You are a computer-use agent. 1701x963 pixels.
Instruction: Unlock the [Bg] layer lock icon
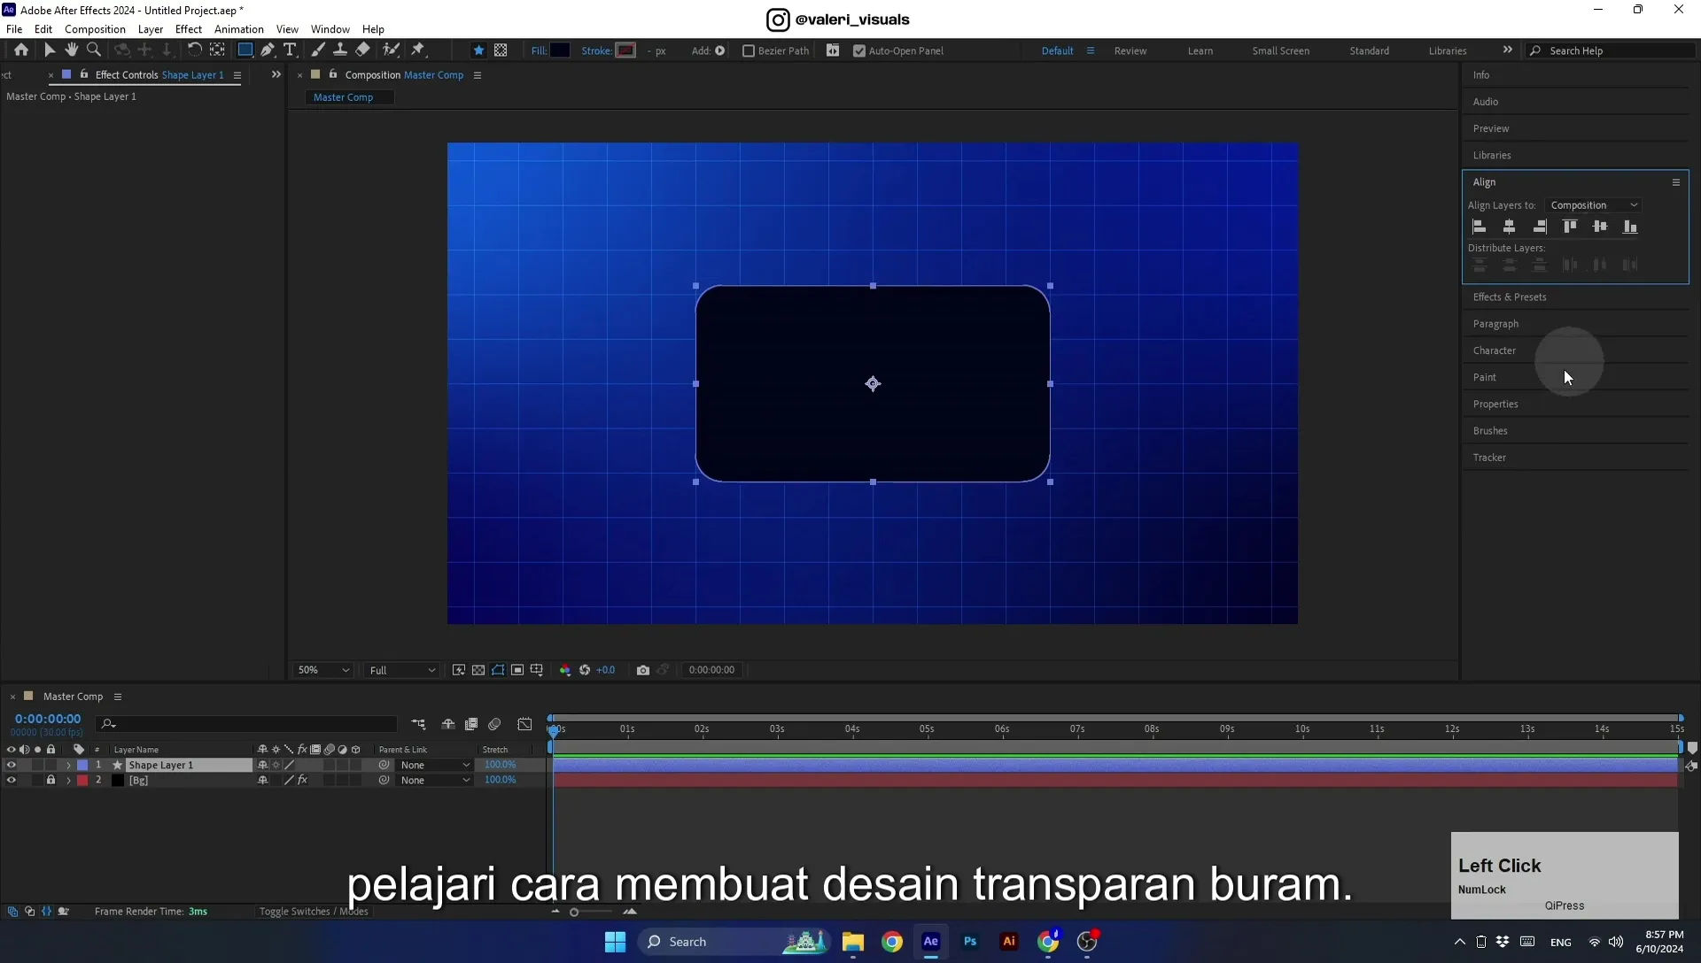[x=50, y=781]
